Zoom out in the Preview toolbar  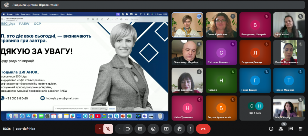pyautogui.click(x=93, y=19)
